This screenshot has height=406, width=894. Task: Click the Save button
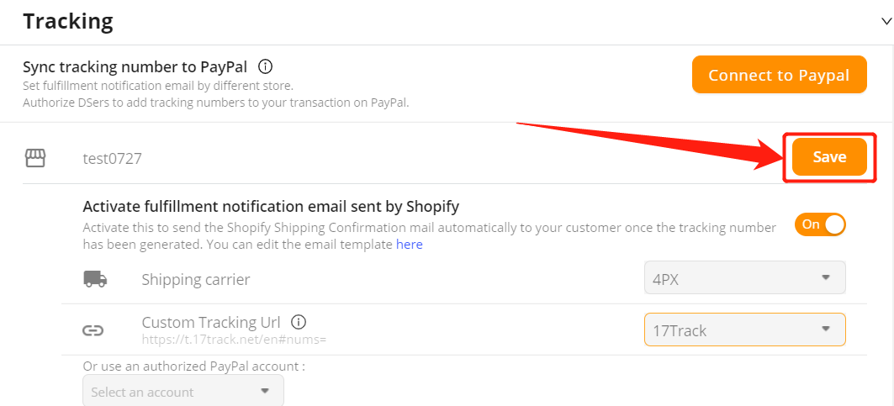(x=829, y=157)
